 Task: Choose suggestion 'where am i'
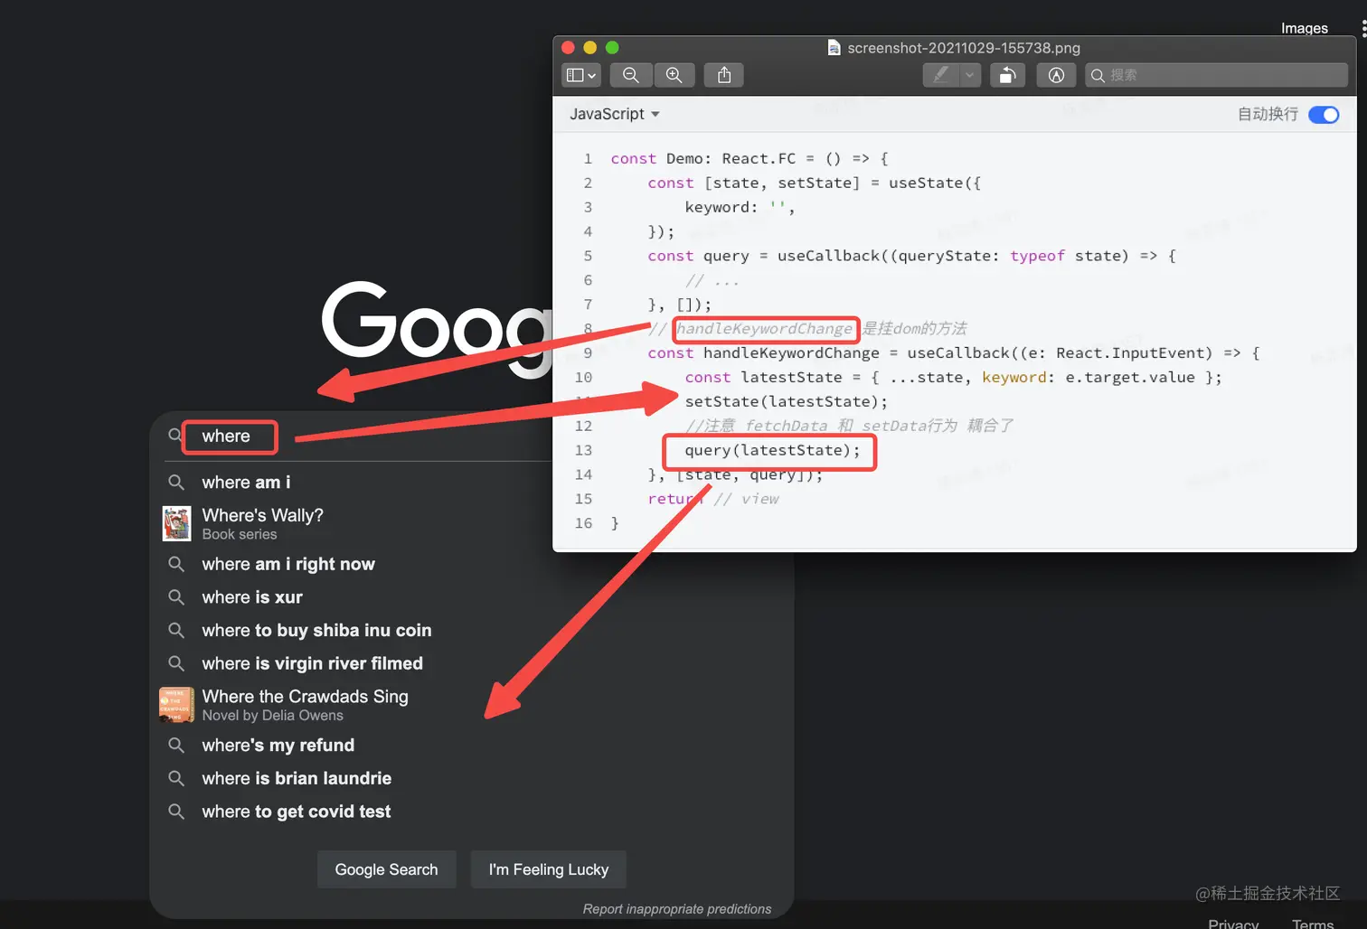click(246, 483)
